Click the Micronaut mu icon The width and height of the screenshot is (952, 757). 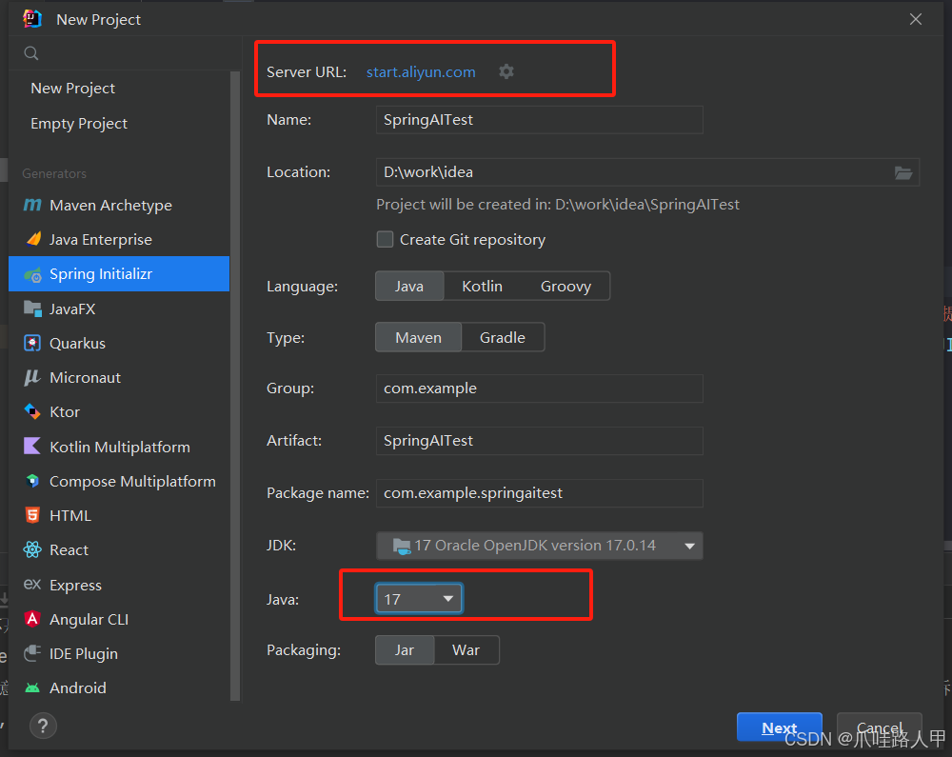coord(32,378)
